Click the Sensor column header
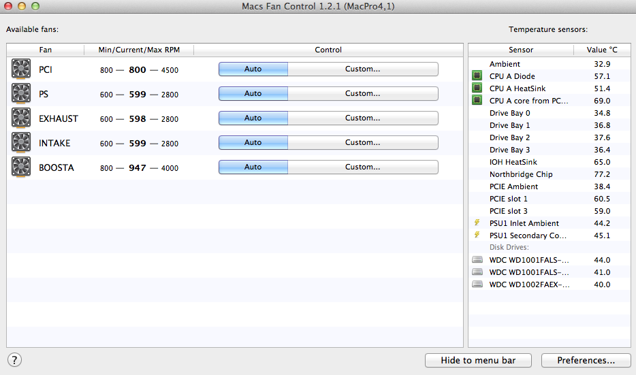The width and height of the screenshot is (636, 375). [521, 50]
